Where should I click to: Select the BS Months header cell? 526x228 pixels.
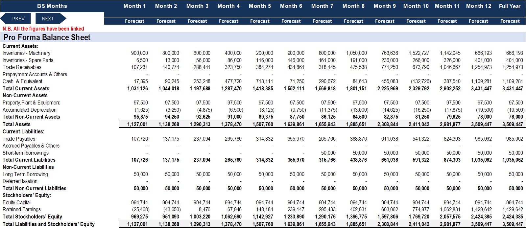pos(52,6)
